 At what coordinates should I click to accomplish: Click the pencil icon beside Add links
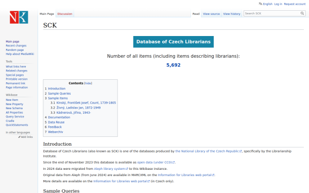(20, 137)
